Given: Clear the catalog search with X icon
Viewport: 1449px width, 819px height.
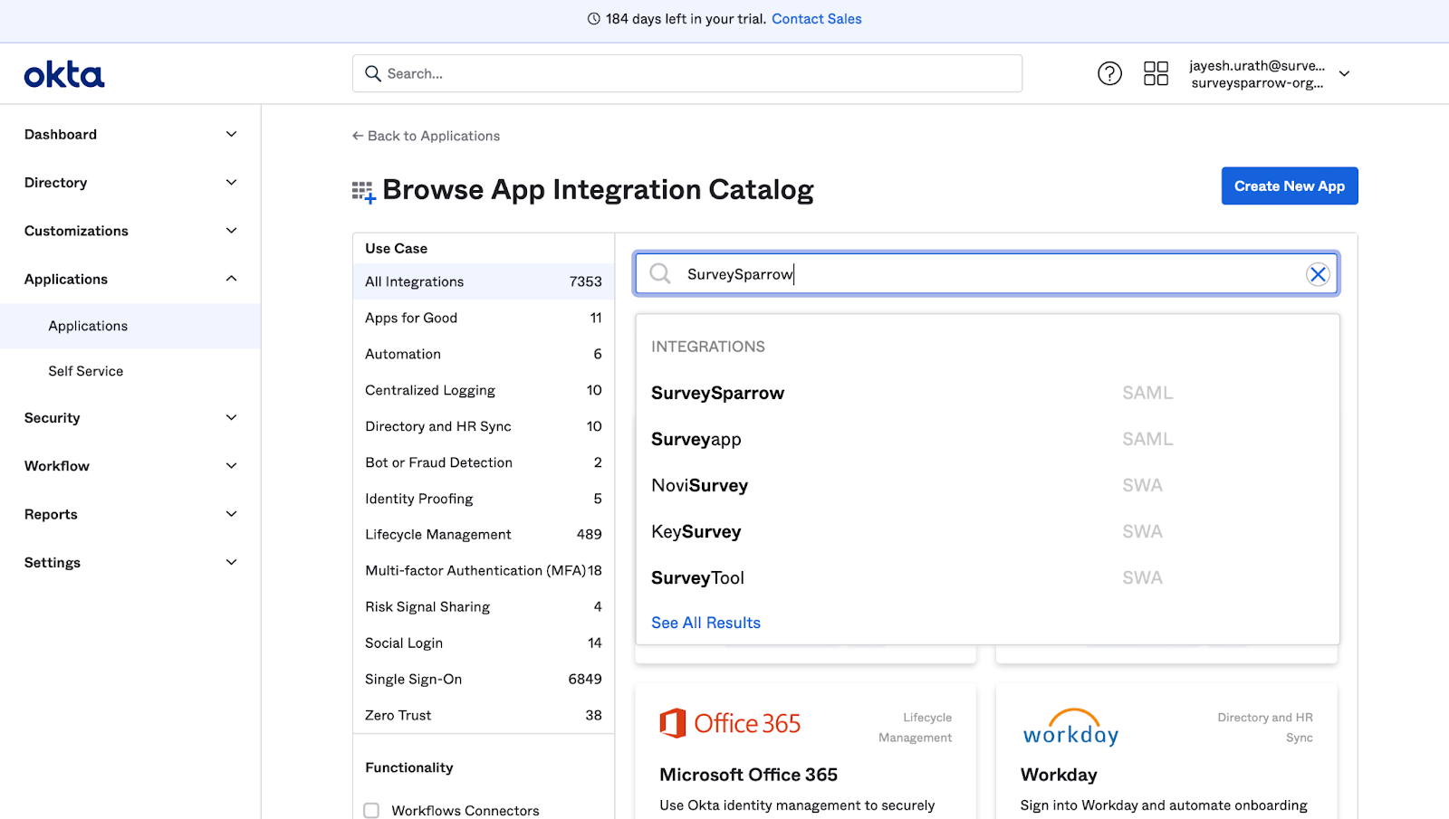Looking at the screenshot, I should click(x=1318, y=274).
